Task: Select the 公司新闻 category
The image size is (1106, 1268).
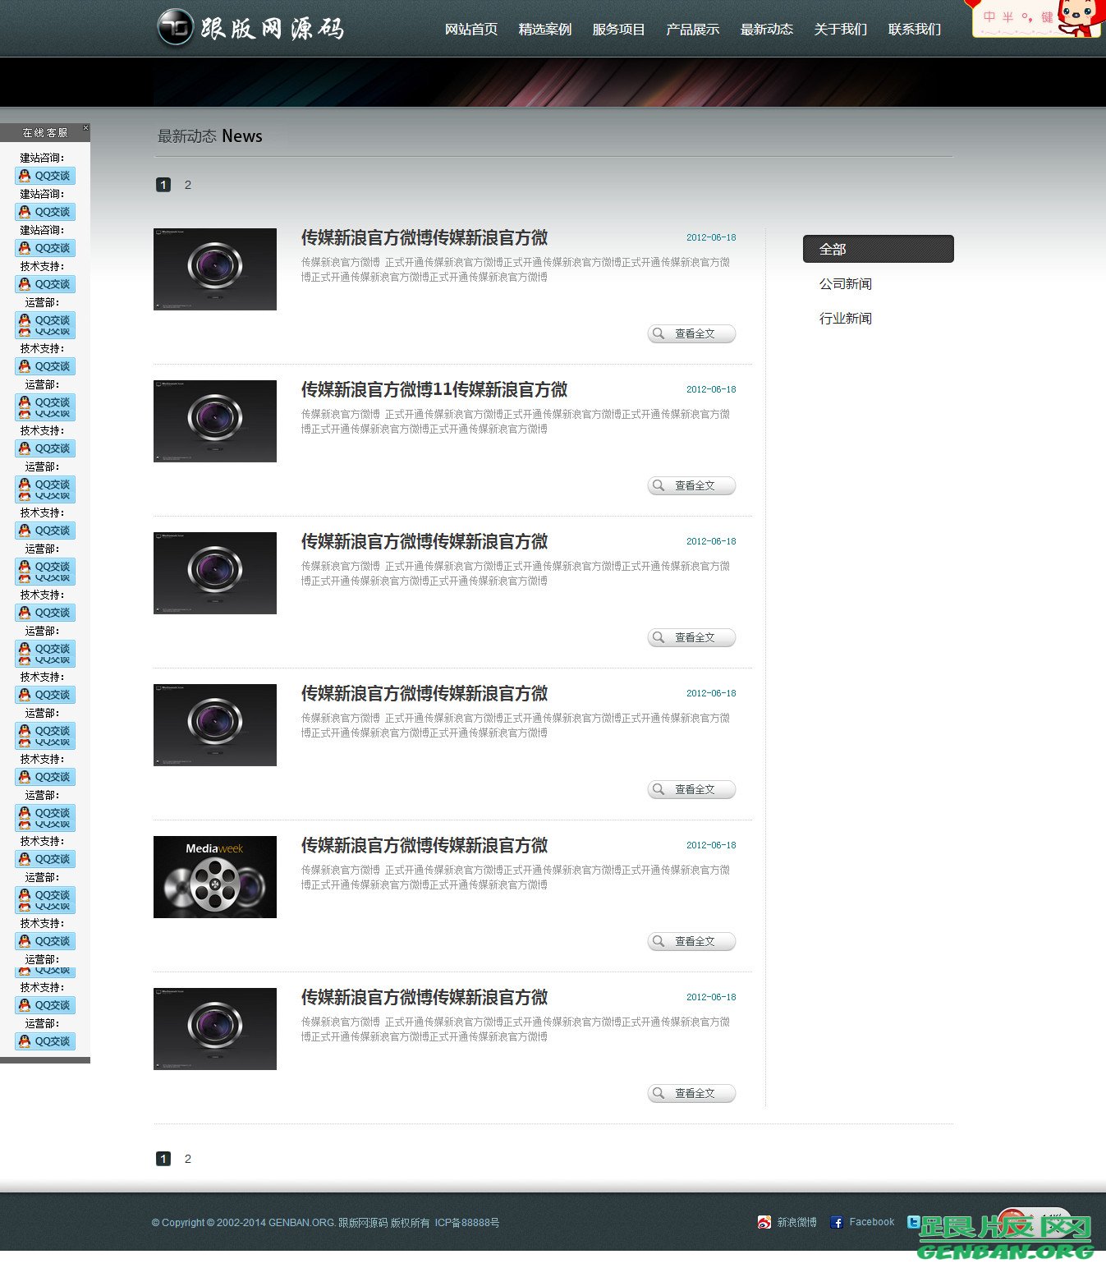Action: pos(846,284)
